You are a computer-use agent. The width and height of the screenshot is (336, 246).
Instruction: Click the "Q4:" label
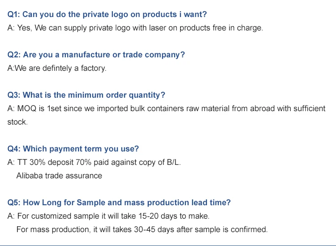point(14,149)
